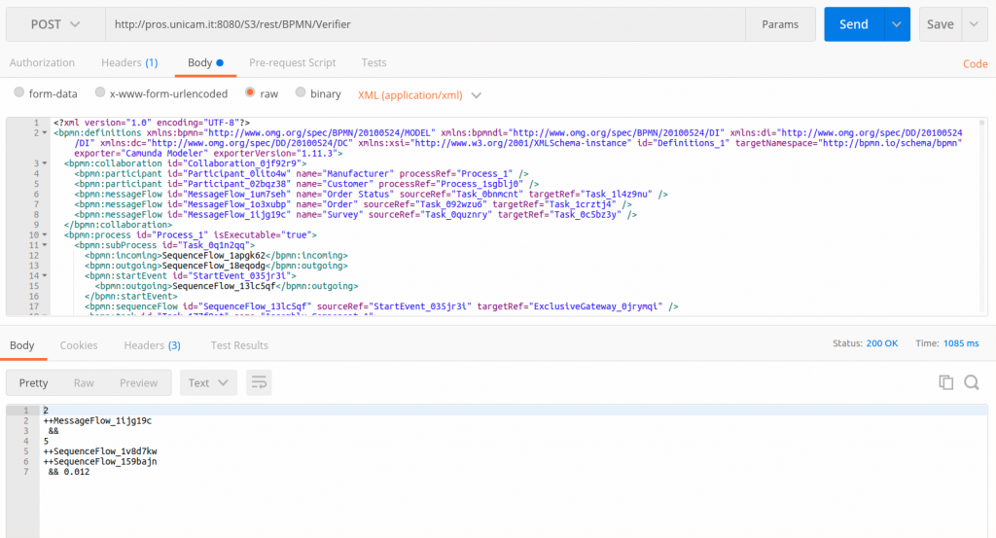Click ++SequenceFlow_1v8d7kw in the response
Viewport: 996px width, 538px height.
pyautogui.click(x=100, y=451)
